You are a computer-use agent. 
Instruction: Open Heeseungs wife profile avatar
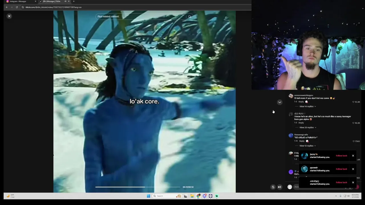click(x=291, y=136)
